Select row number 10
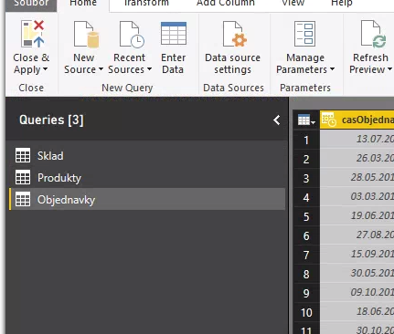The width and height of the screenshot is (394, 334). point(306,312)
